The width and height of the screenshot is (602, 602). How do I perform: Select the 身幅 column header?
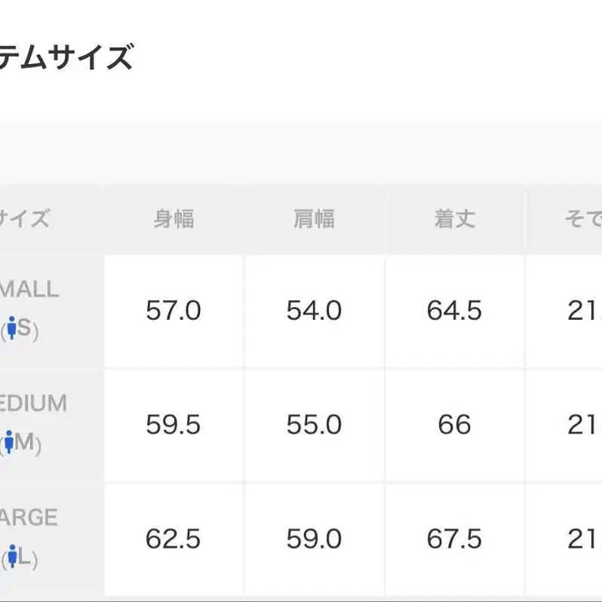(174, 219)
